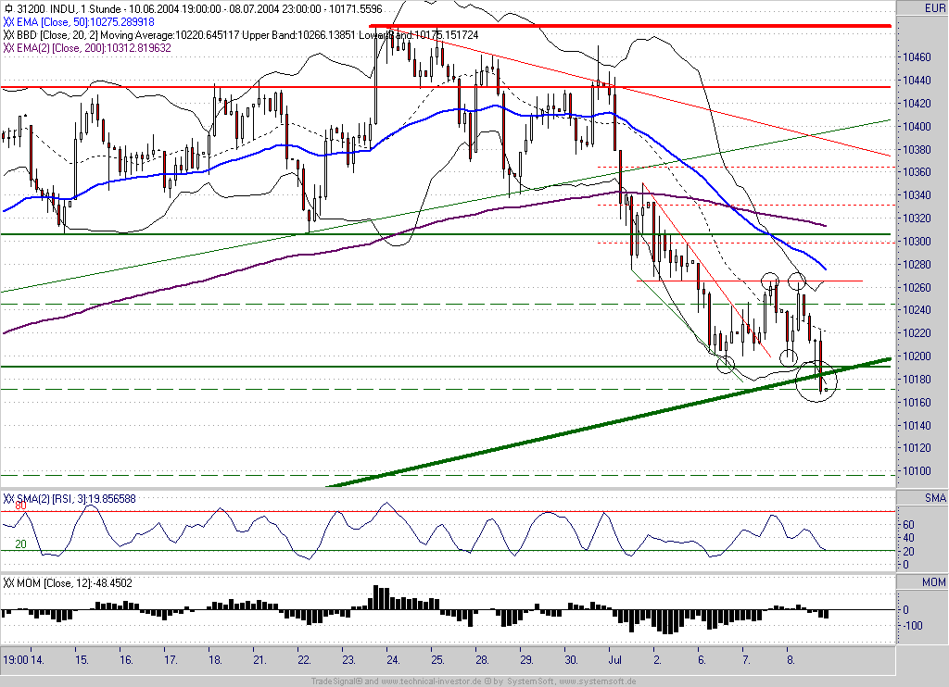Click the 10300 price axis label
Viewport: 949px width, 687px height.
point(917,242)
